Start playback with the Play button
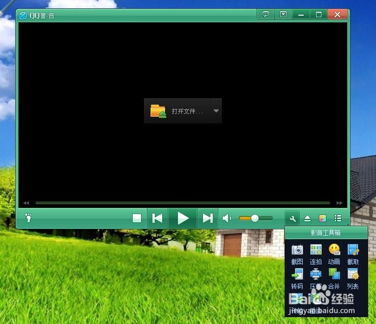Screen dimensions: 376x324 click(183, 218)
